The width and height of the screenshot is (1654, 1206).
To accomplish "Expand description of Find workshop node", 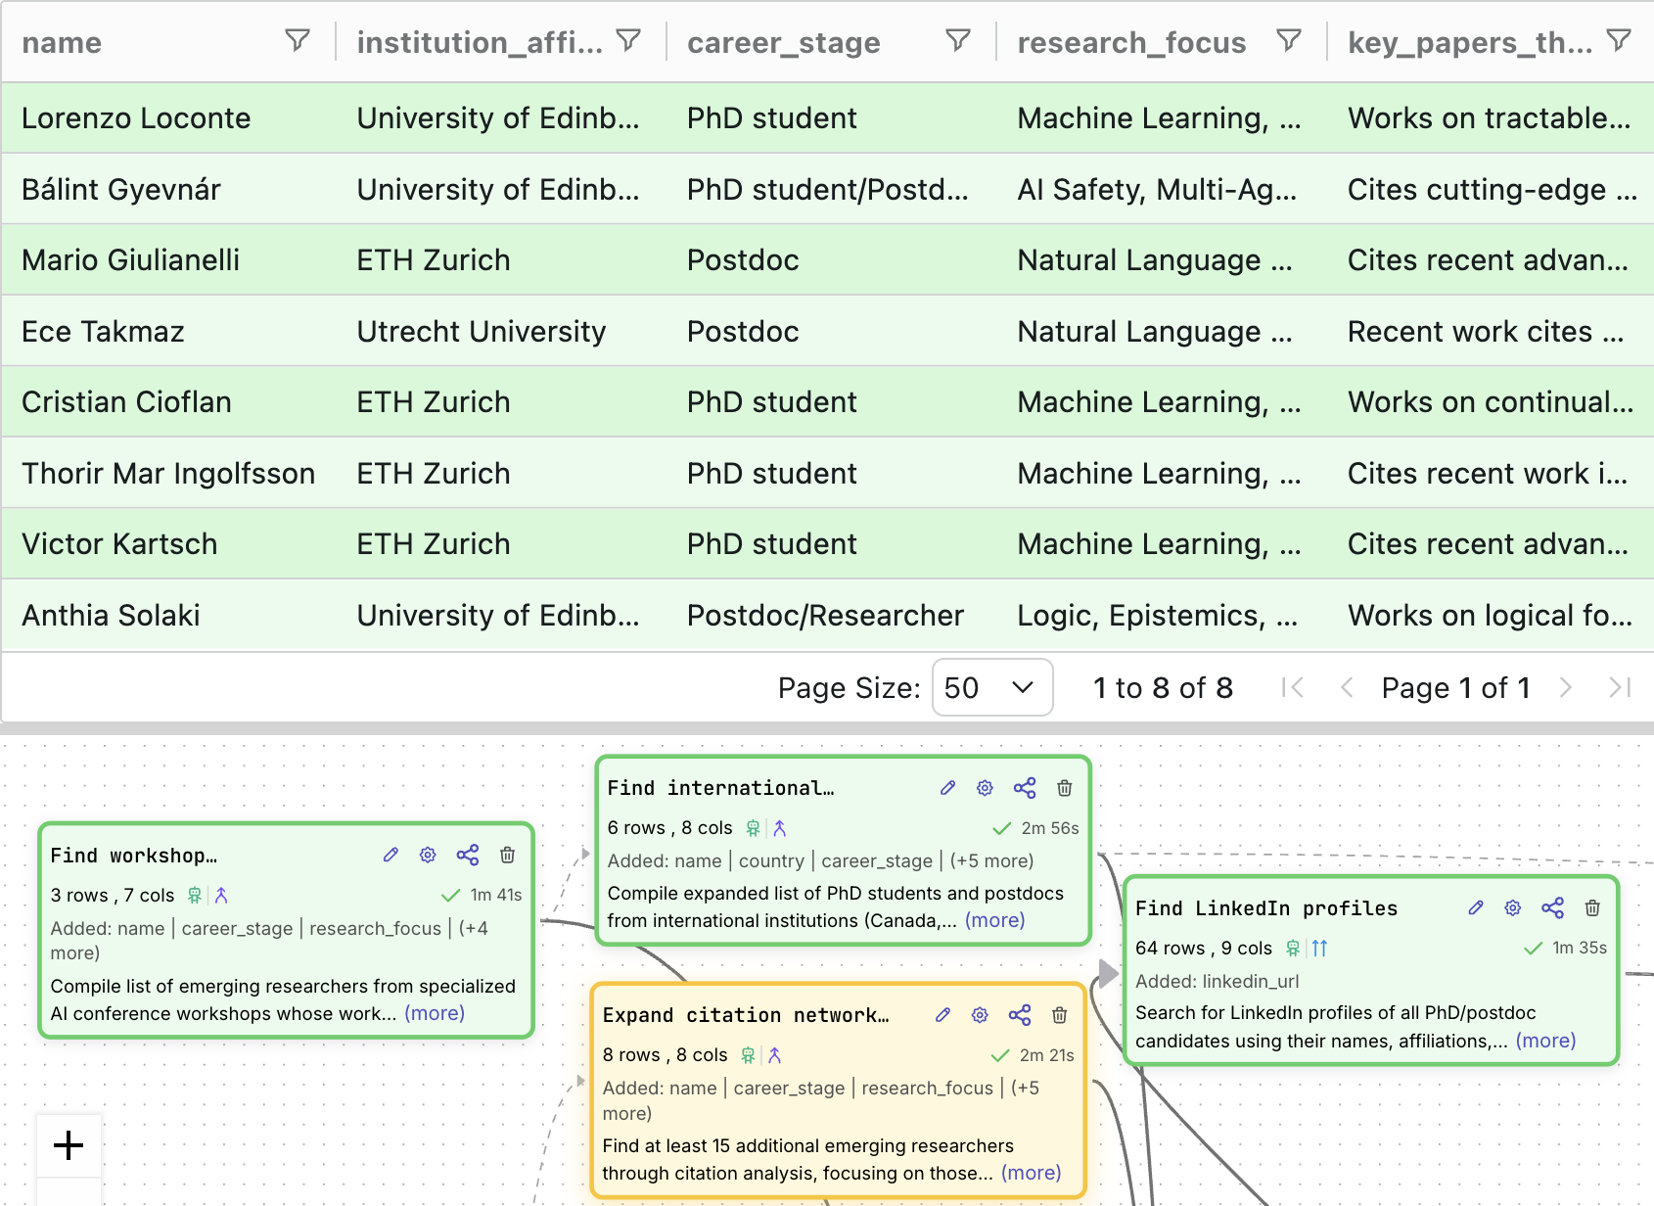I will pos(435,1013).
